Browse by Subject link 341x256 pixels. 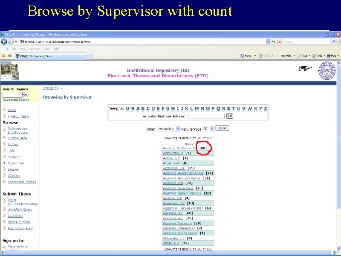pyautogui.click(x=14, y=157)
